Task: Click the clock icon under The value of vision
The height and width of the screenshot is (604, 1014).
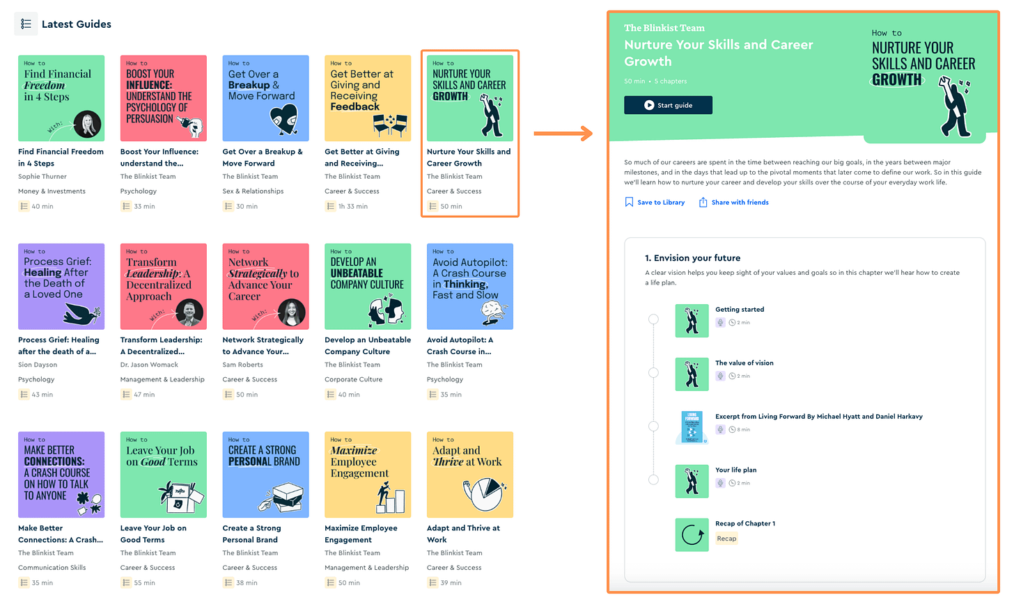Action: pyautogui.click(x=731, y=375)
